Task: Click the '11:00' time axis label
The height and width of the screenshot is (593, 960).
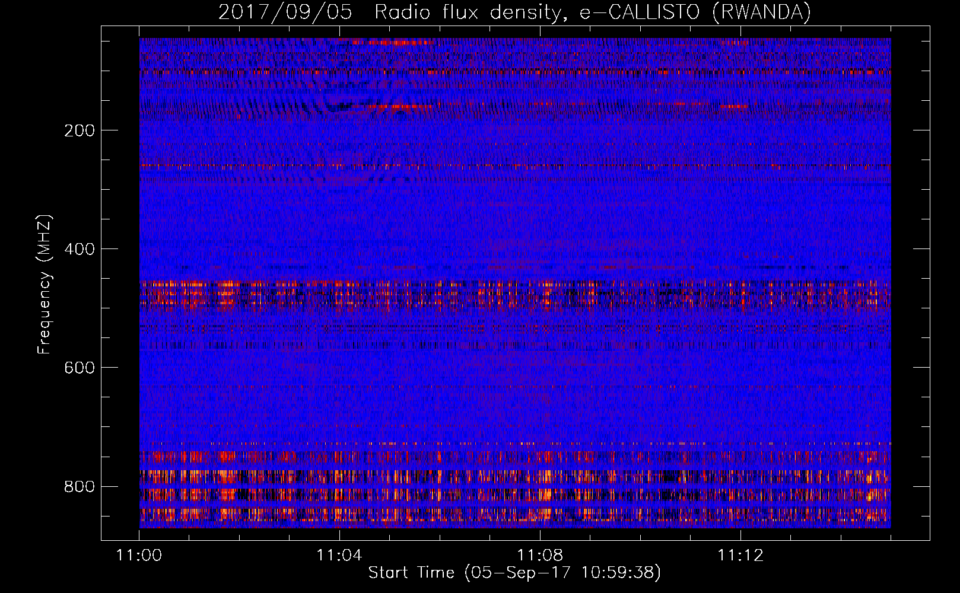Action: coord(139,556)
